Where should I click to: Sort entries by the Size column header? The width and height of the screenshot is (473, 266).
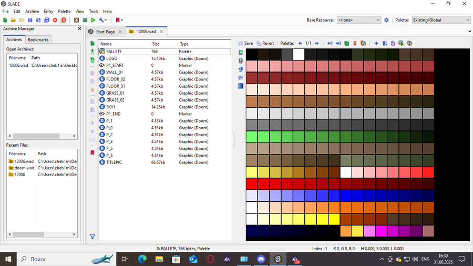pos(163,44)
